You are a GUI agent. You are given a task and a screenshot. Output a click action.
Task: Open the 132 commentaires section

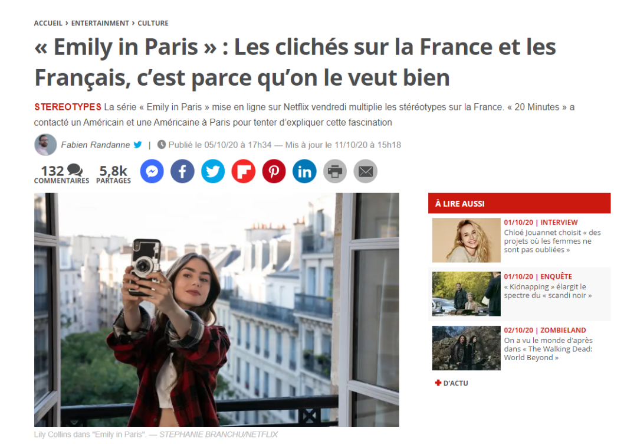click(x=61, y=174)
